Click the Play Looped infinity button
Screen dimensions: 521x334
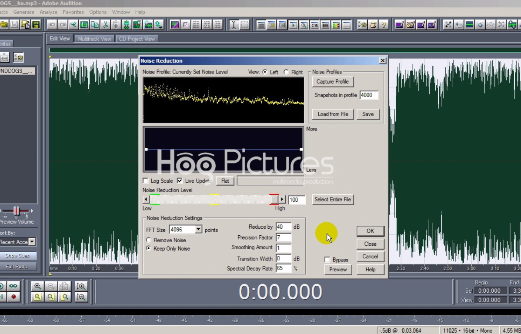click(x=13, y=286)
